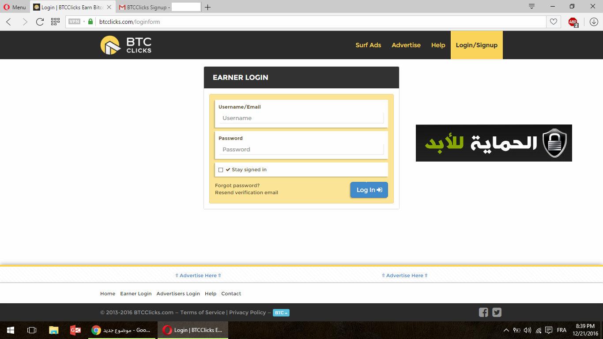The width and height of the screenshot is (603, 339).
Task: Change the FRA input language
Action: coord(562,330)
